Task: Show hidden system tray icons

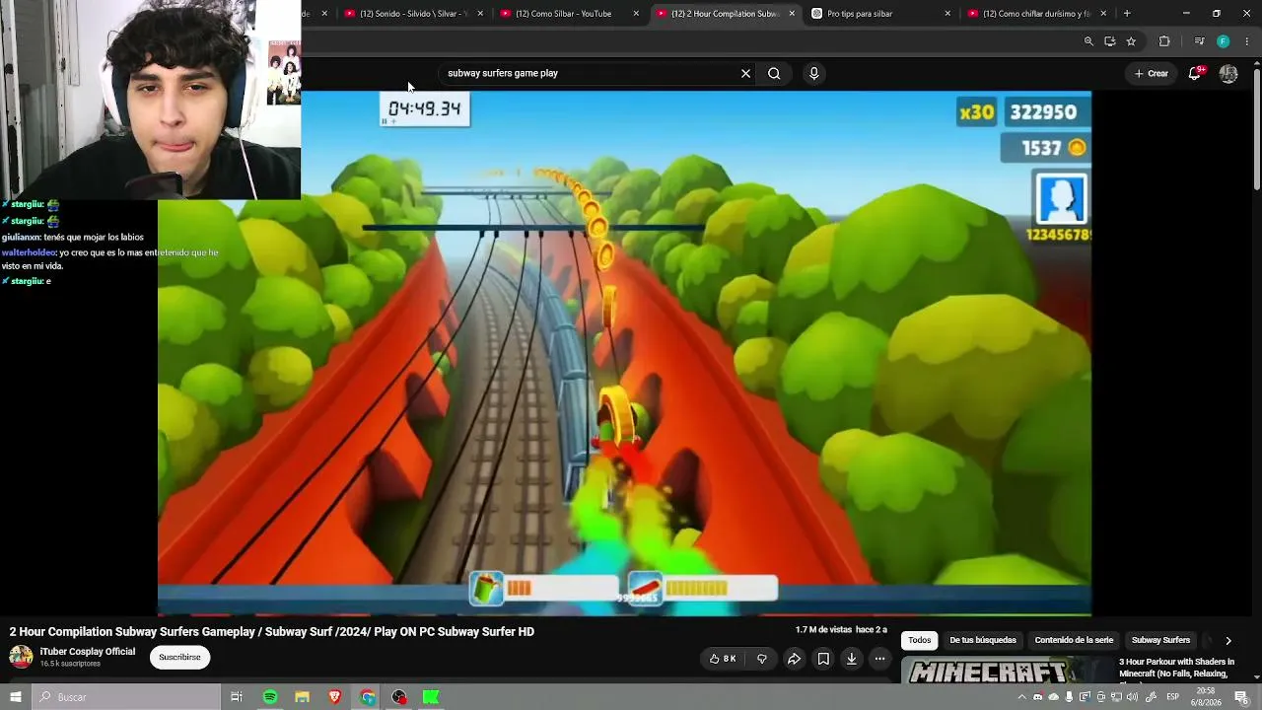Action: click(1021, 697)
